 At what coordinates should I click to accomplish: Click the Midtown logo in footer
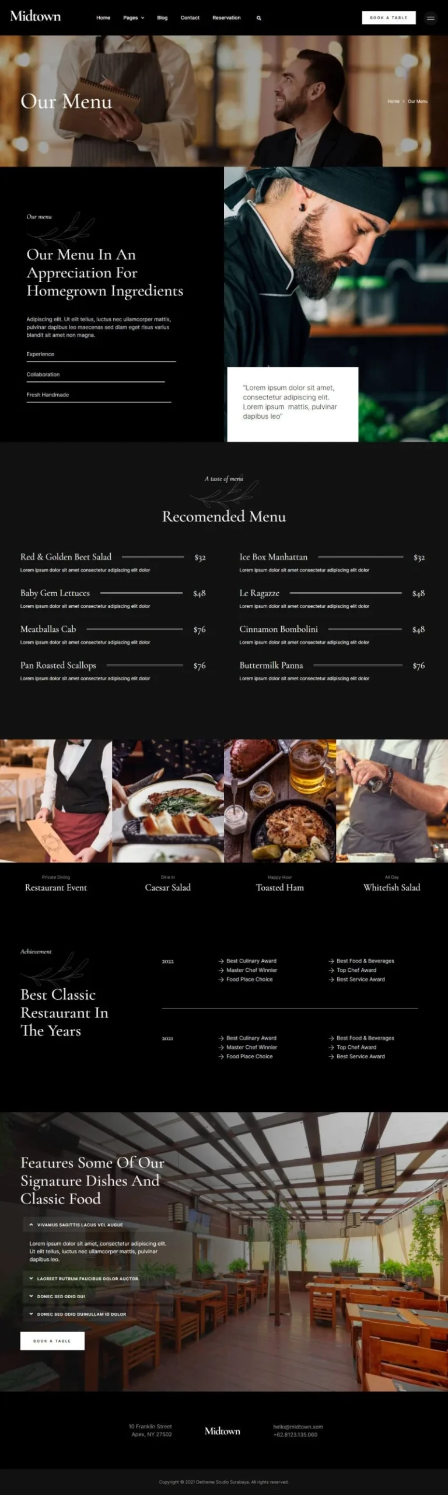pyautogui.click(x=222, y=1431)
